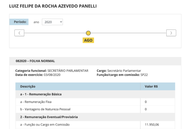Select the Remuneração Eventual/Provisória section row

tap(95, 117)
